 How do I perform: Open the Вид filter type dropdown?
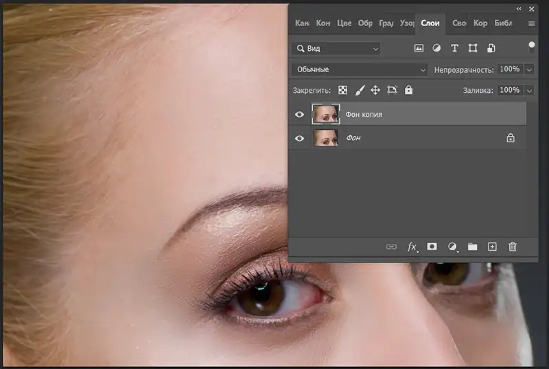coord(336,49)
